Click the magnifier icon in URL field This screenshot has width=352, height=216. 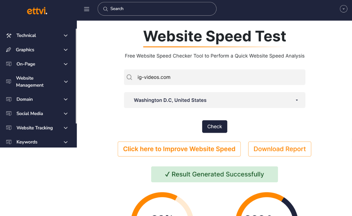pos(129,77)
